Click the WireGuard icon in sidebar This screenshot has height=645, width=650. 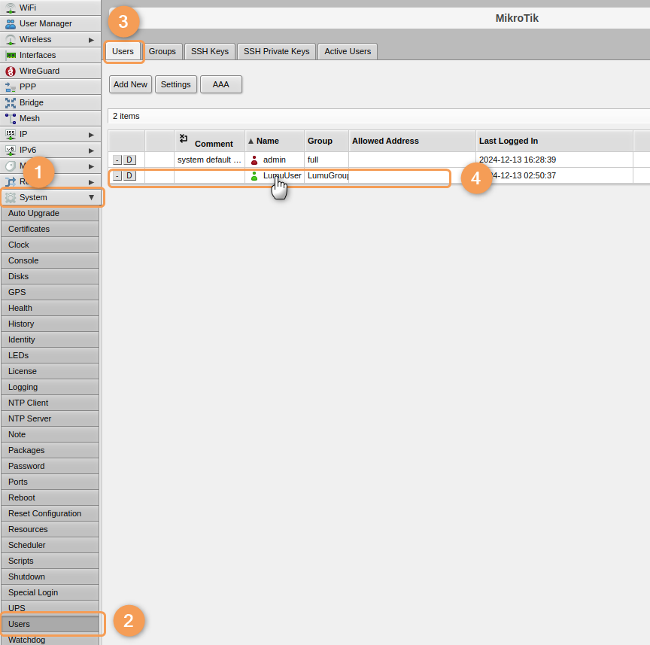pos(11,71)
